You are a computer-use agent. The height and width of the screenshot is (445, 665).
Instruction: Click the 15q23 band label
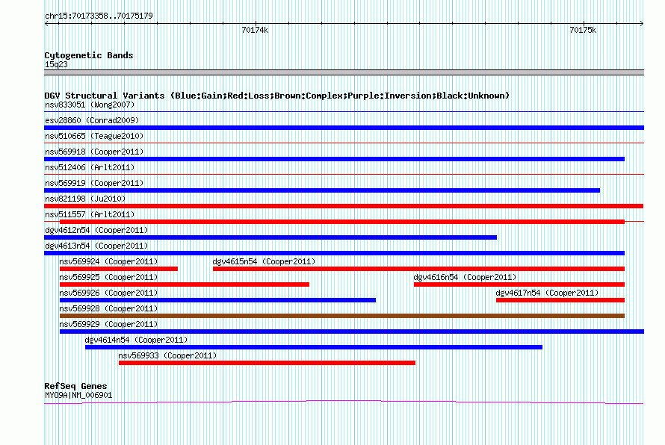pos(56,64)
